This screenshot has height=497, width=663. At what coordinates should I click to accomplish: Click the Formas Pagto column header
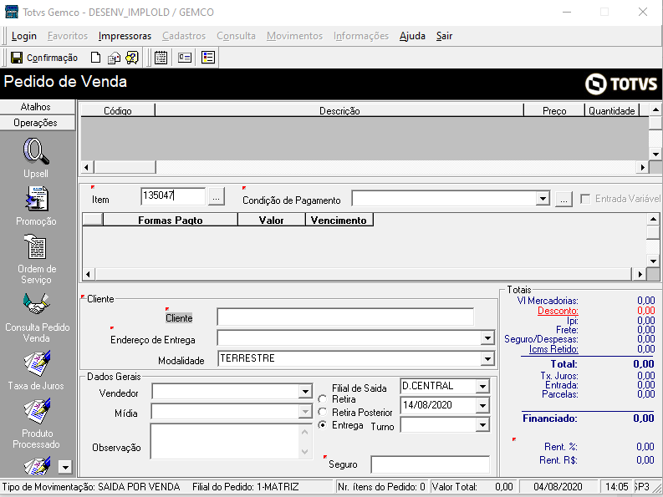pos(171,220)
